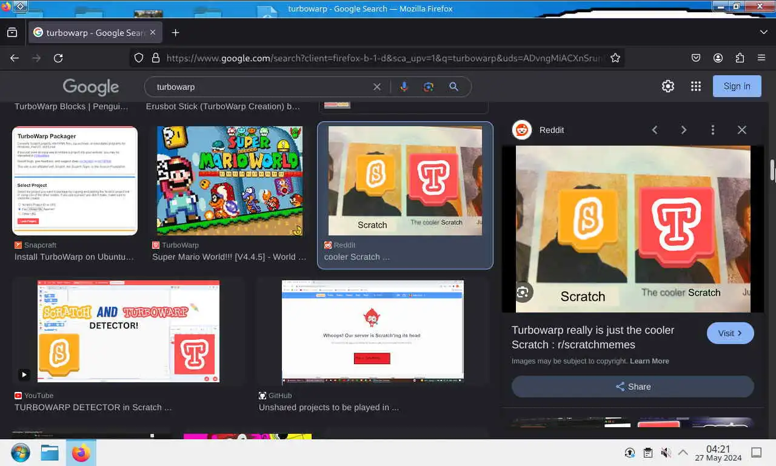Screen dimensions: 776x466
Task: Open the Firefox extensions panel
Action: coord(740,58)
